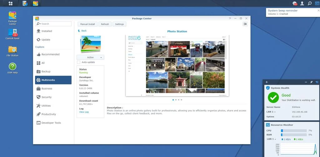320x157 pixels.
Task: Select Recommended category
Action: pos(53,54)
